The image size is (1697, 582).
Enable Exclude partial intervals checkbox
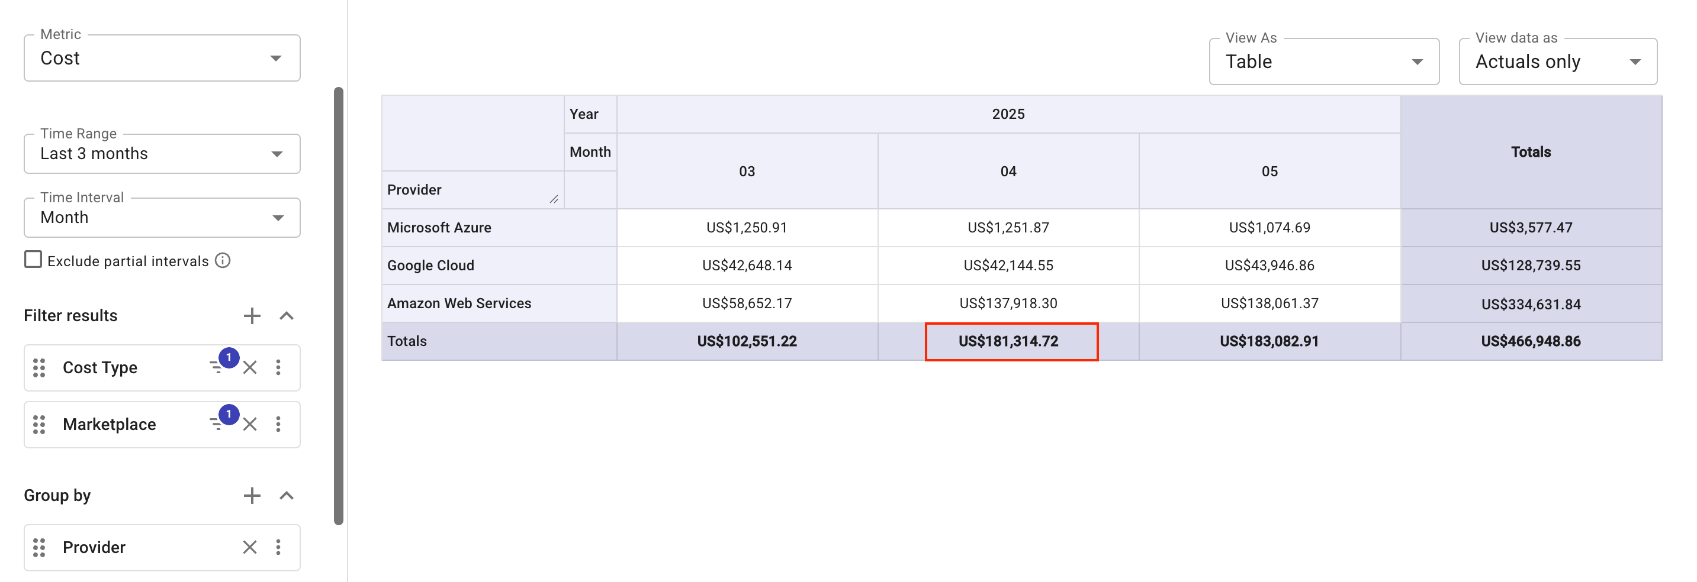[x=33, y=260]
